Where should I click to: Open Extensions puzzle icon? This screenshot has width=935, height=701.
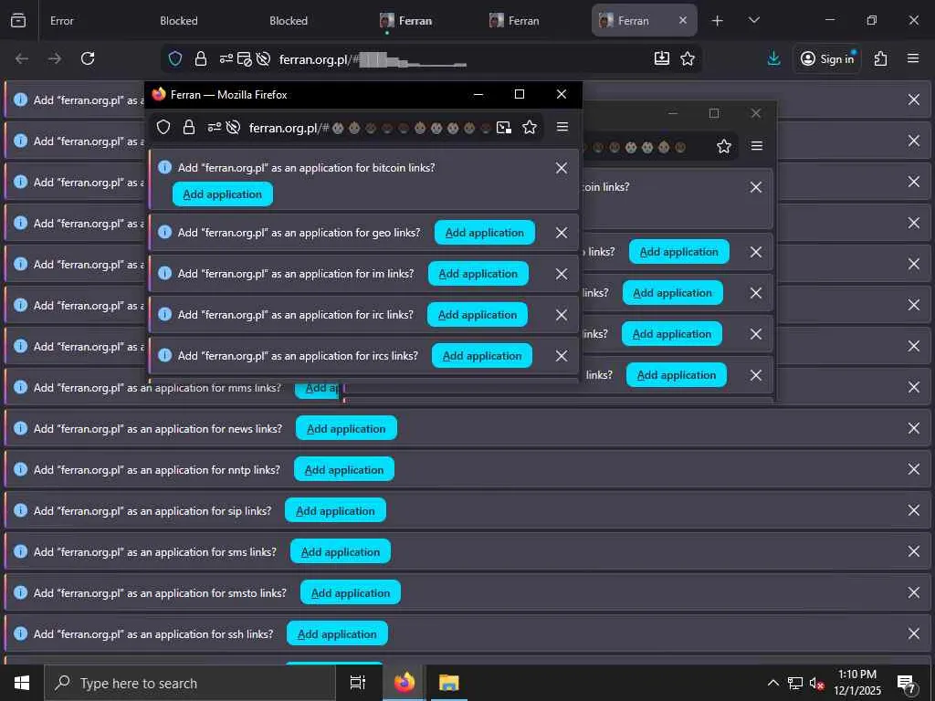click(x=881, y=58)
